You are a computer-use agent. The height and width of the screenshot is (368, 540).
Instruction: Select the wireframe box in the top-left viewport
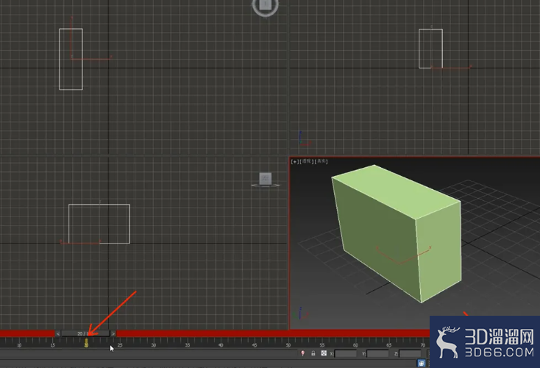tap(71, 60)
